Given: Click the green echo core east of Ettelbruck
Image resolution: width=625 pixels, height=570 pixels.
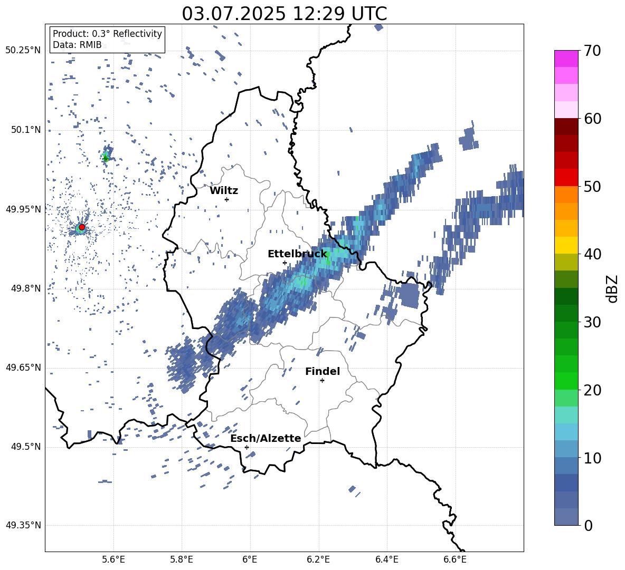Looking at the screenshot, I should pos(328,259).
